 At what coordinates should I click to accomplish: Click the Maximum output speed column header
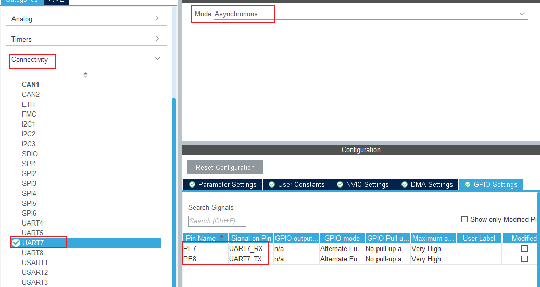[x=433, y=238]
